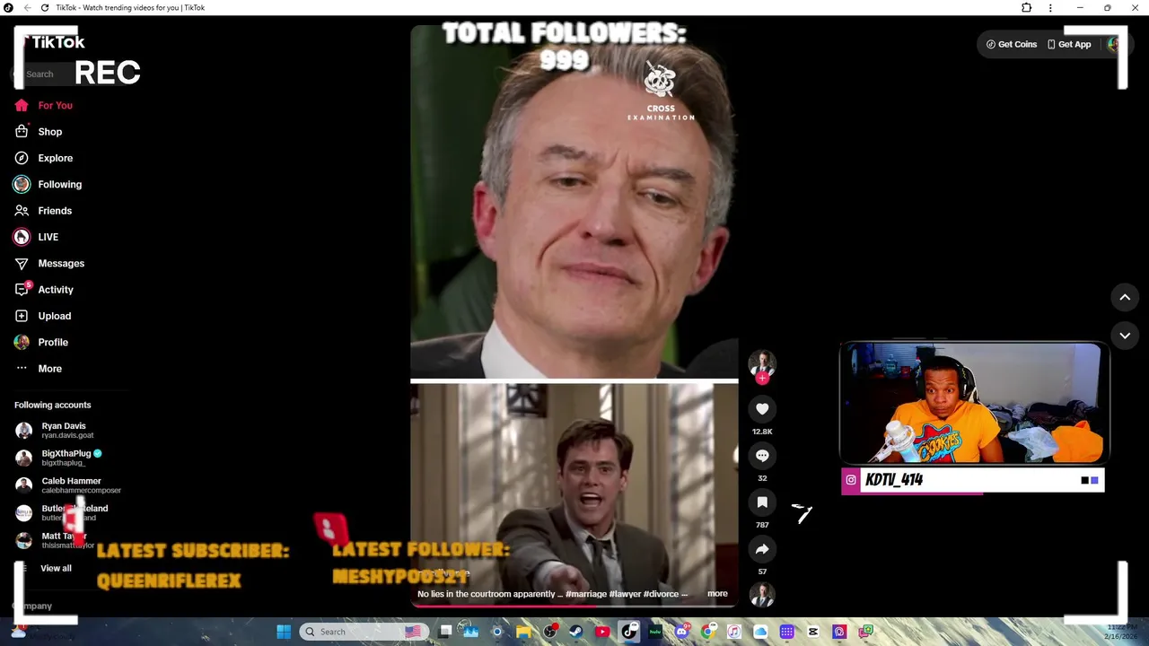1149x646 pixels.
Task: Save video with the bookmark icon
Action: [x=762, y=502]
